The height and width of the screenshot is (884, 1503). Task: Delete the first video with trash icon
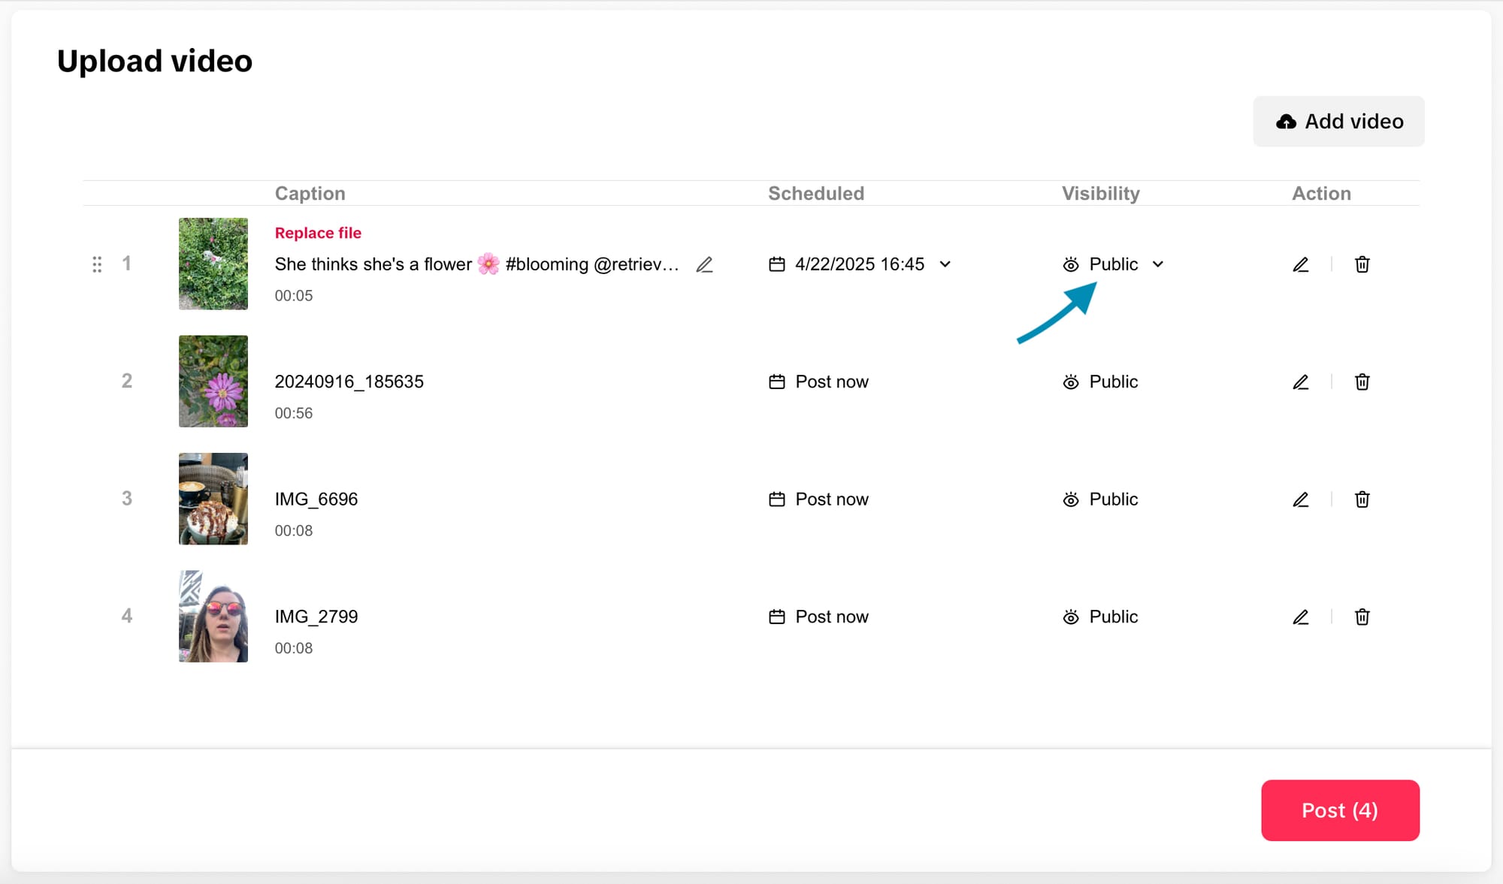(1362, 264)
